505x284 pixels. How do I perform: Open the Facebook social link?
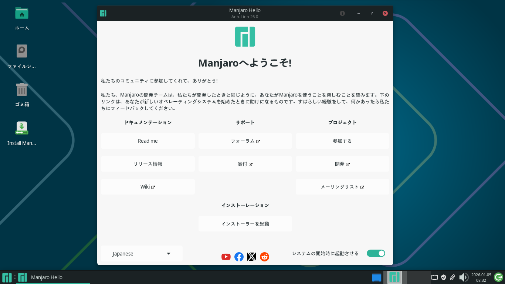[239, 257]
